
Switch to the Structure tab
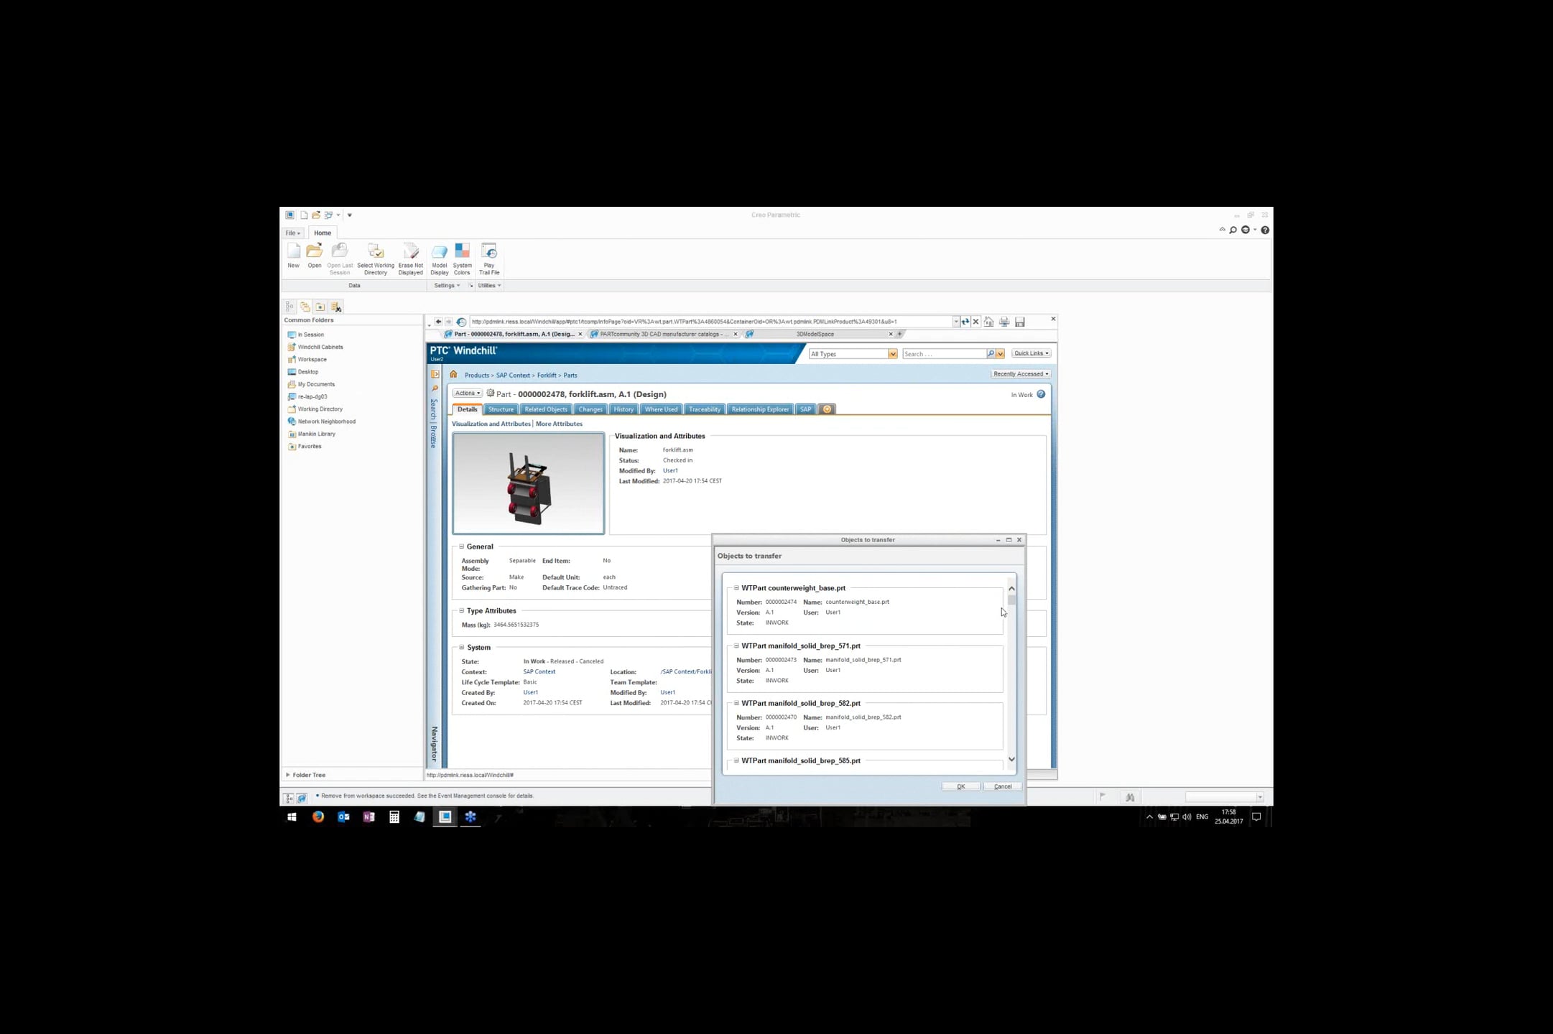point(501,409)
